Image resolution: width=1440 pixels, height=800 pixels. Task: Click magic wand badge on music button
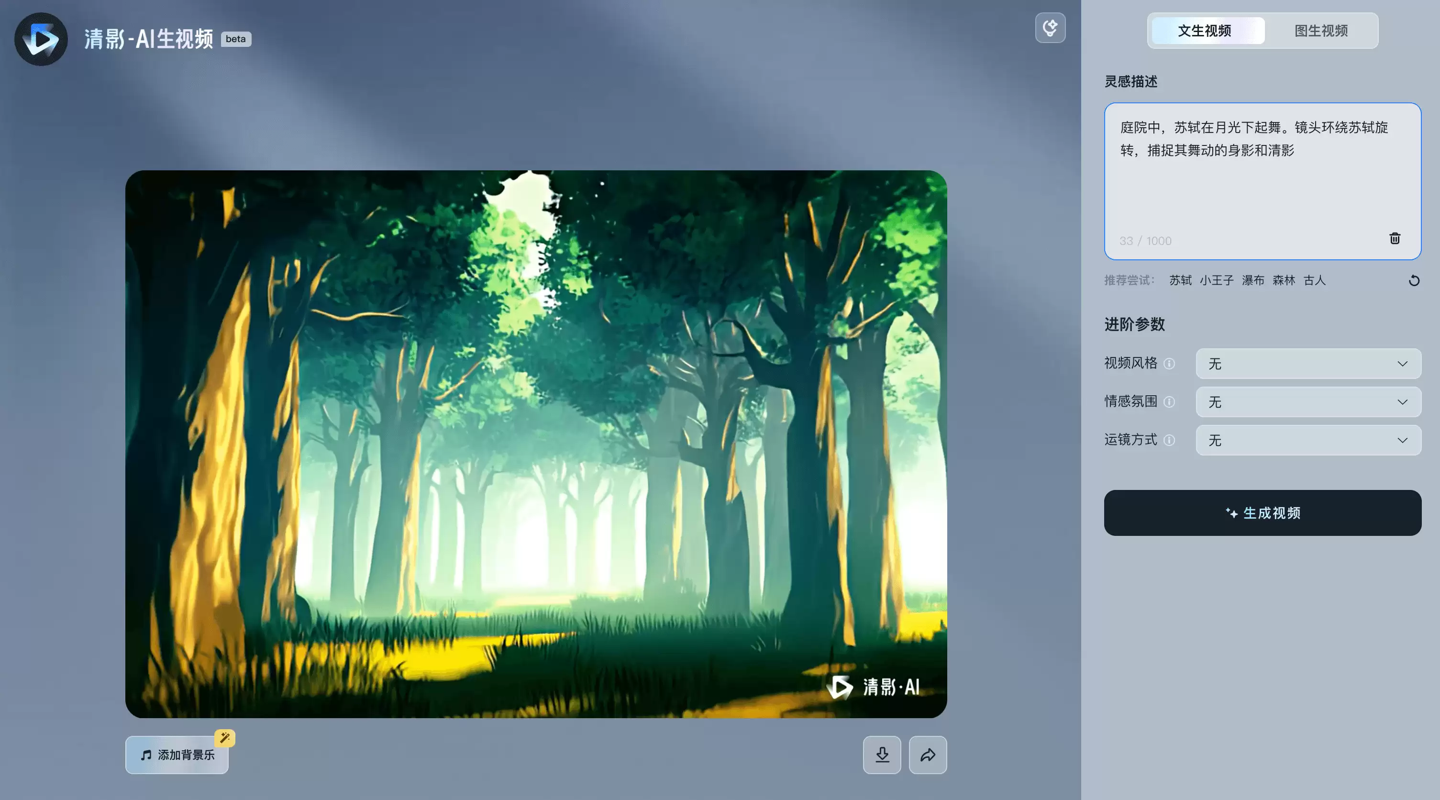click(225, 738)
